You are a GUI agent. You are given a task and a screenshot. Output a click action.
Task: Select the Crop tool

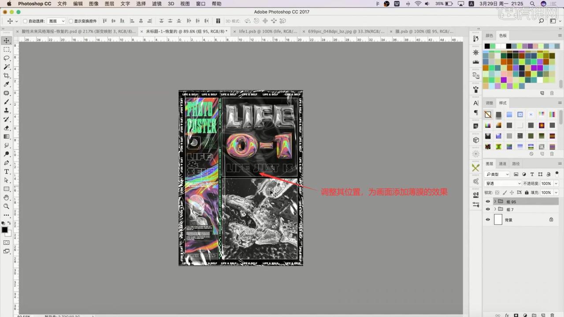coord(7,76)
